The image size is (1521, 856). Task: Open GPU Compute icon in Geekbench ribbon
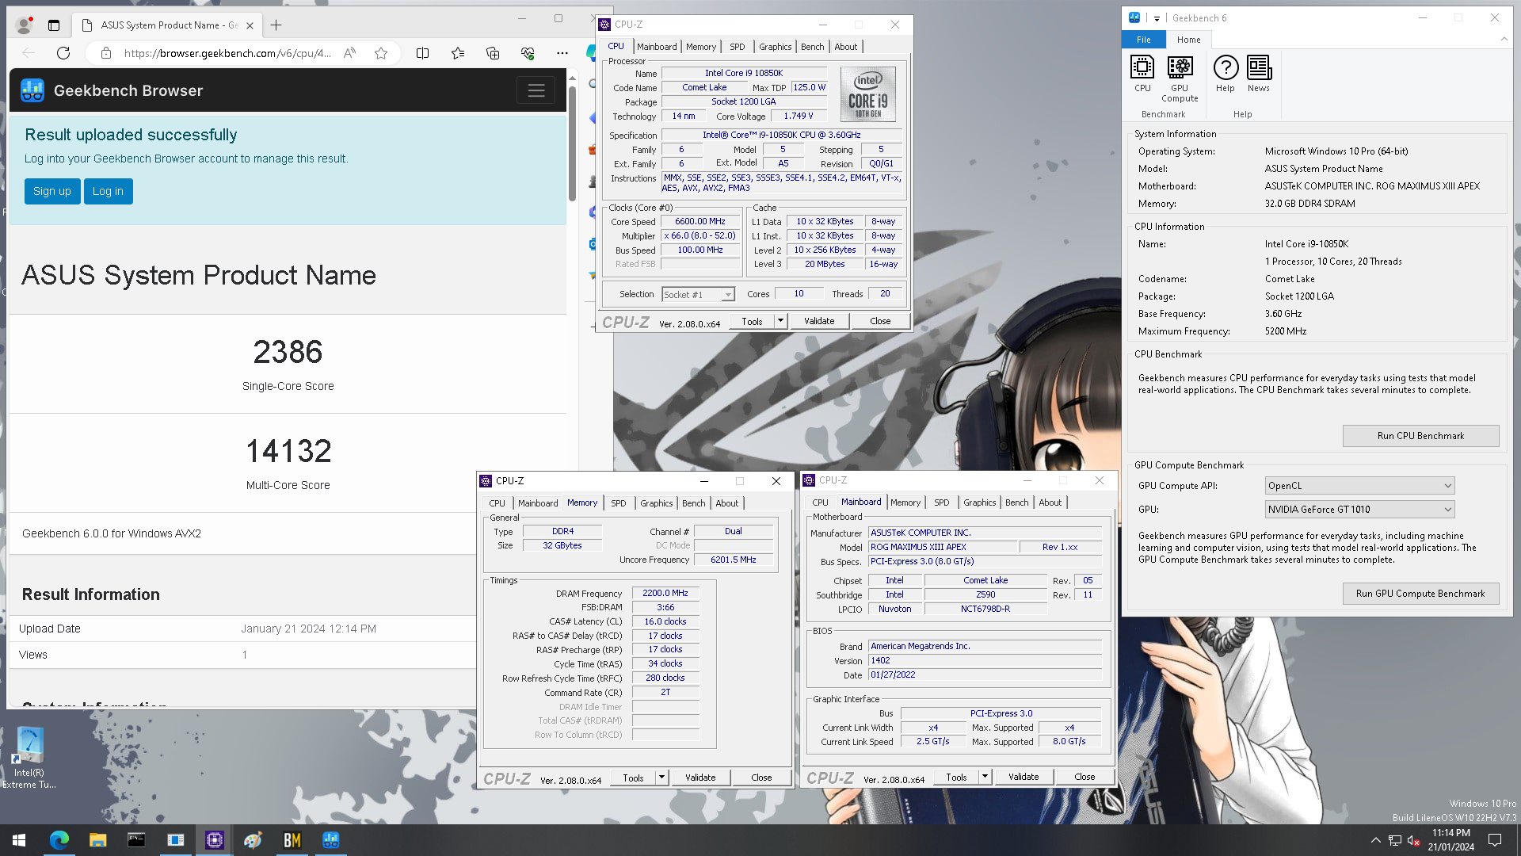[x=1180, y=78]
